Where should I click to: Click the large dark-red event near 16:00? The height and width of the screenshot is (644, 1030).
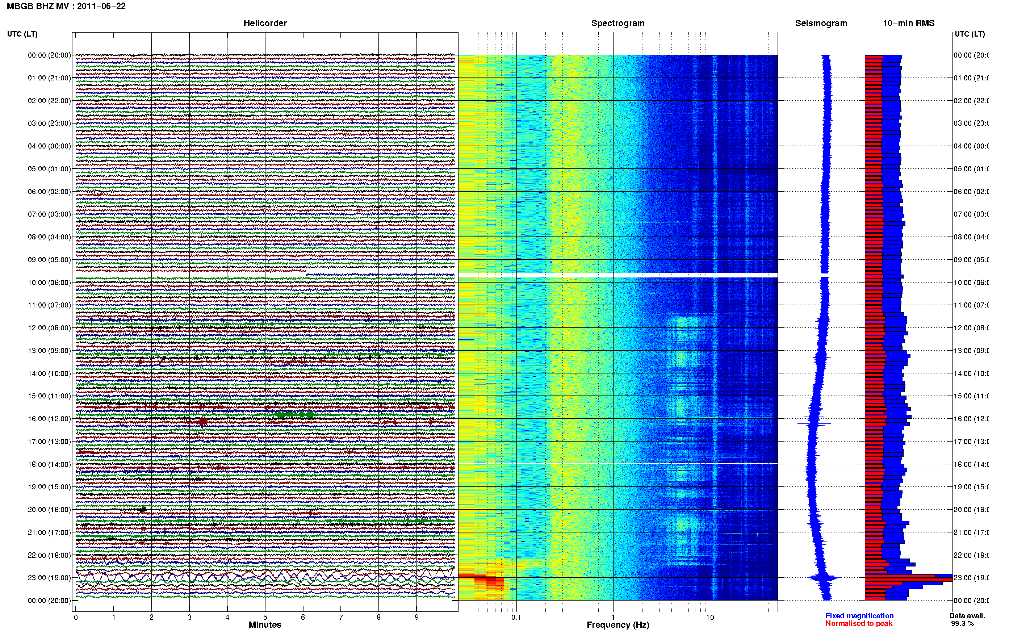coord(203,422)
